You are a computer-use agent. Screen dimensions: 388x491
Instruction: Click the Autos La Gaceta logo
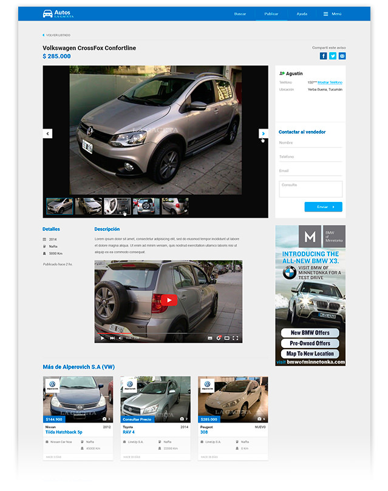point(58,13)
